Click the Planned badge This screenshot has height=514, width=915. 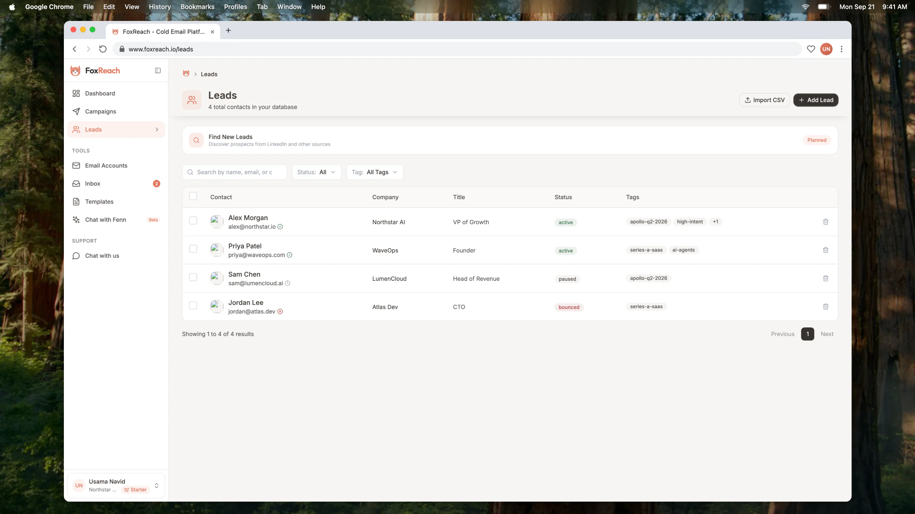tap(817, 140)
